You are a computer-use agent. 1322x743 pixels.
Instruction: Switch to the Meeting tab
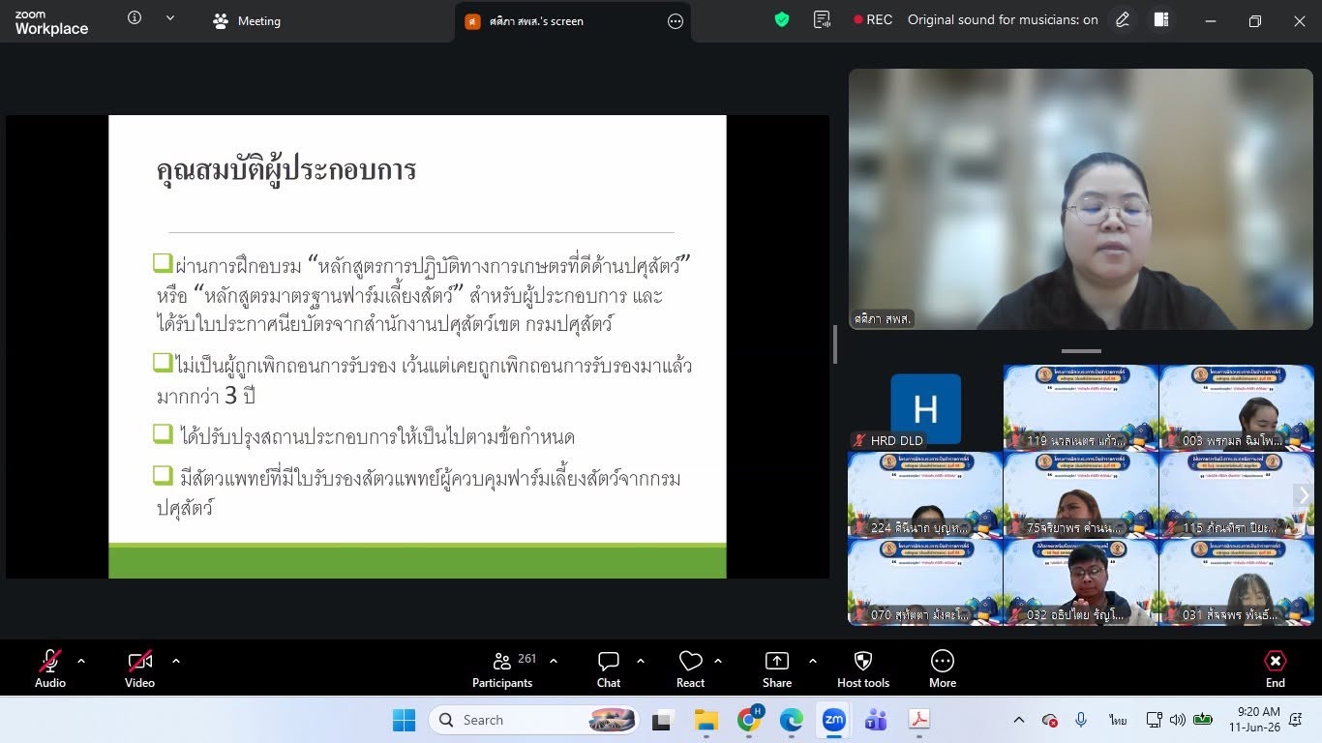click(x=247, y=20)
